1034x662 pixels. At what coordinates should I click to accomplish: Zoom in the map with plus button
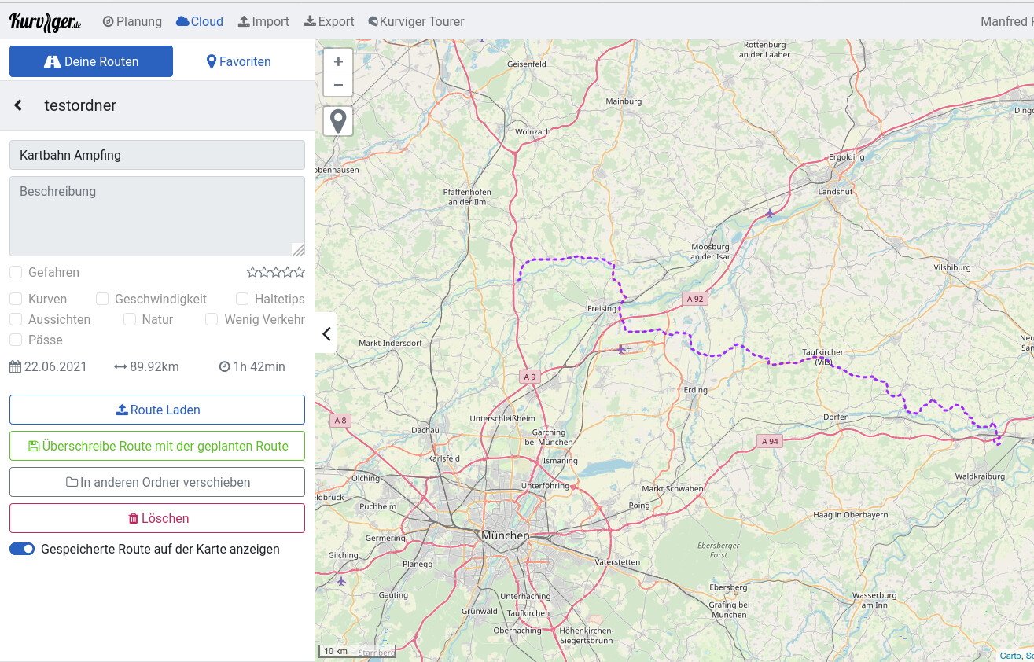point(338,61)
